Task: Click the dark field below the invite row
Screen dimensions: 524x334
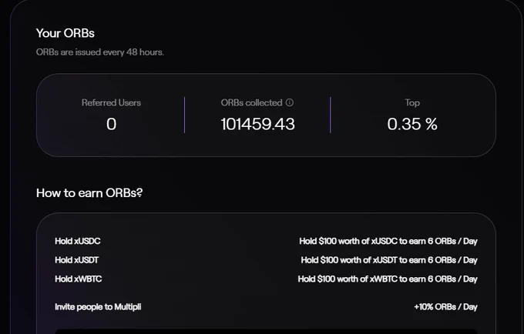Action: pos(266,331)
